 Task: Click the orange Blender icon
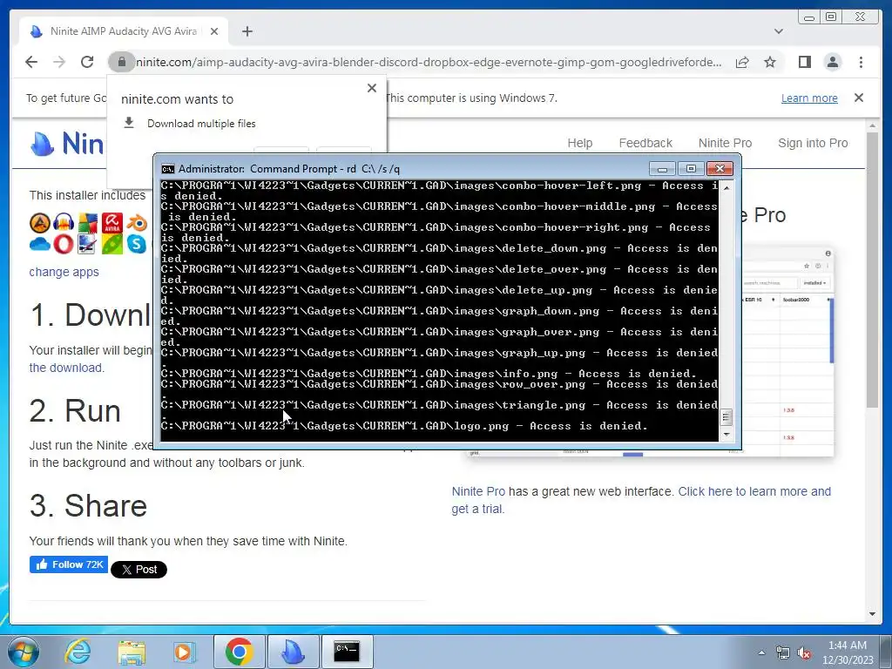(x=137, y=223)
